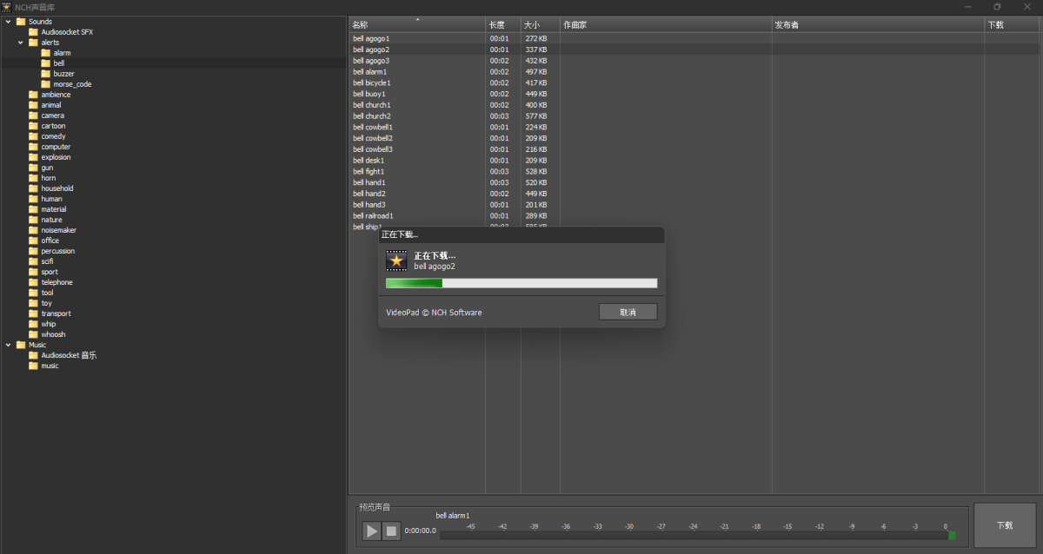The width and height of the screenshot is (1043, 554).
Task: Click the VideoPad star icon in dialog
Action: 396,261
